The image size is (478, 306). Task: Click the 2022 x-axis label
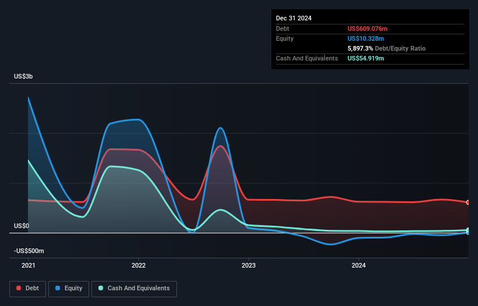[139, 265]
